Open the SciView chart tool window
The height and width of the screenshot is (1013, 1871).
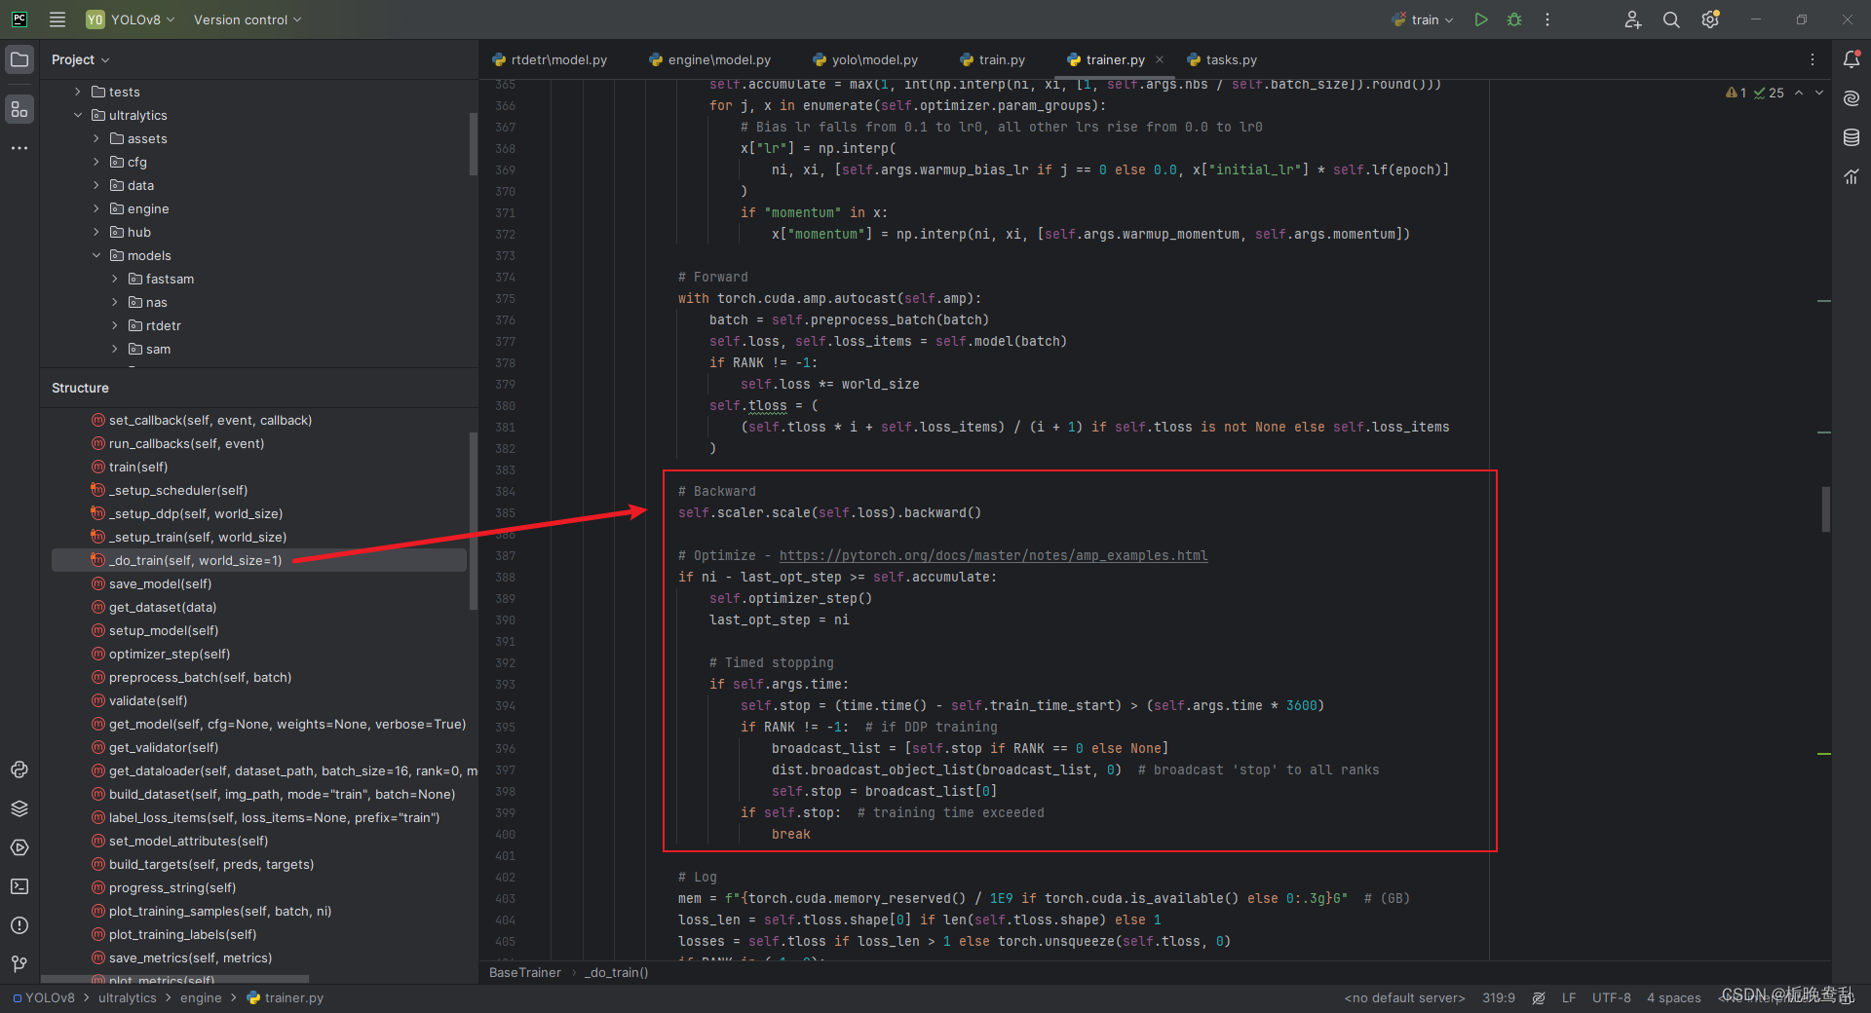click(x=1852, y=176)
